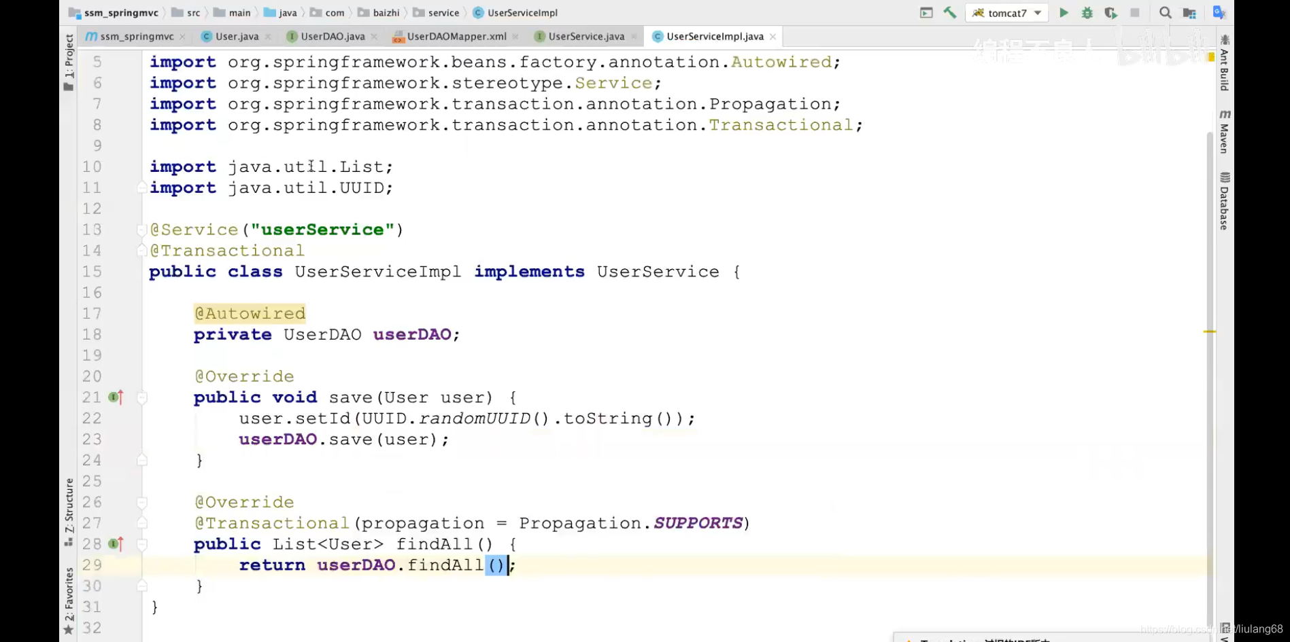Click the Google Translate plugin icon
1290x642 pixels.
click(x=1219, y=12)
